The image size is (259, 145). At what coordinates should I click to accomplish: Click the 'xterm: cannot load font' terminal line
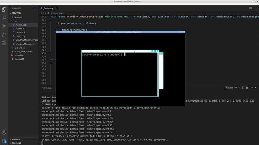pyautogui.click(x=105, y=140)
